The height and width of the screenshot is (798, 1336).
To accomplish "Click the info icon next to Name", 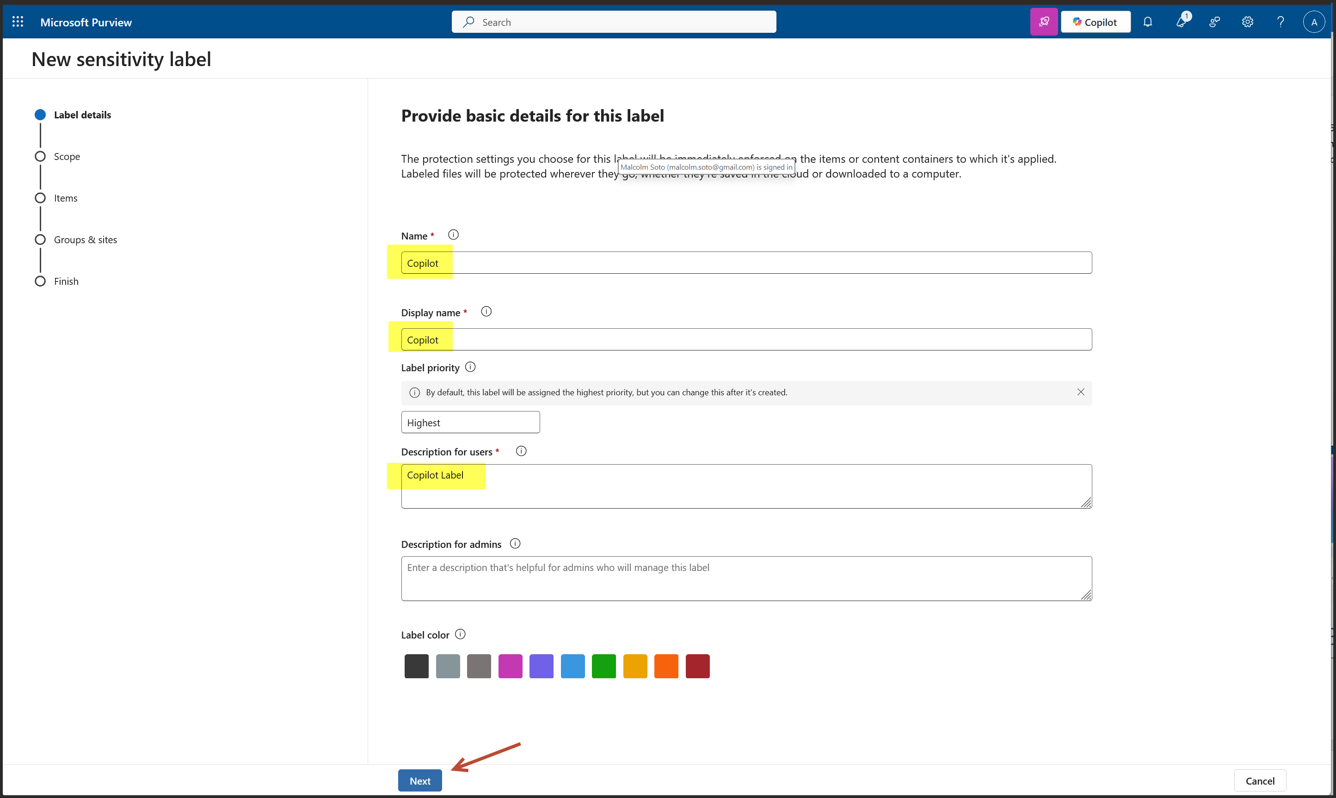I will [x=453, y=235].
